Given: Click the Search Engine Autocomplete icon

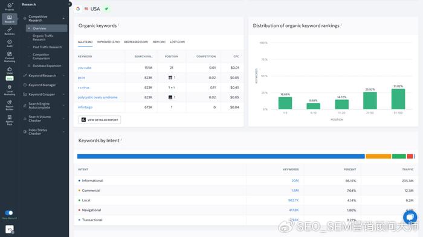Looking at the screenshot, I should 25,106.
